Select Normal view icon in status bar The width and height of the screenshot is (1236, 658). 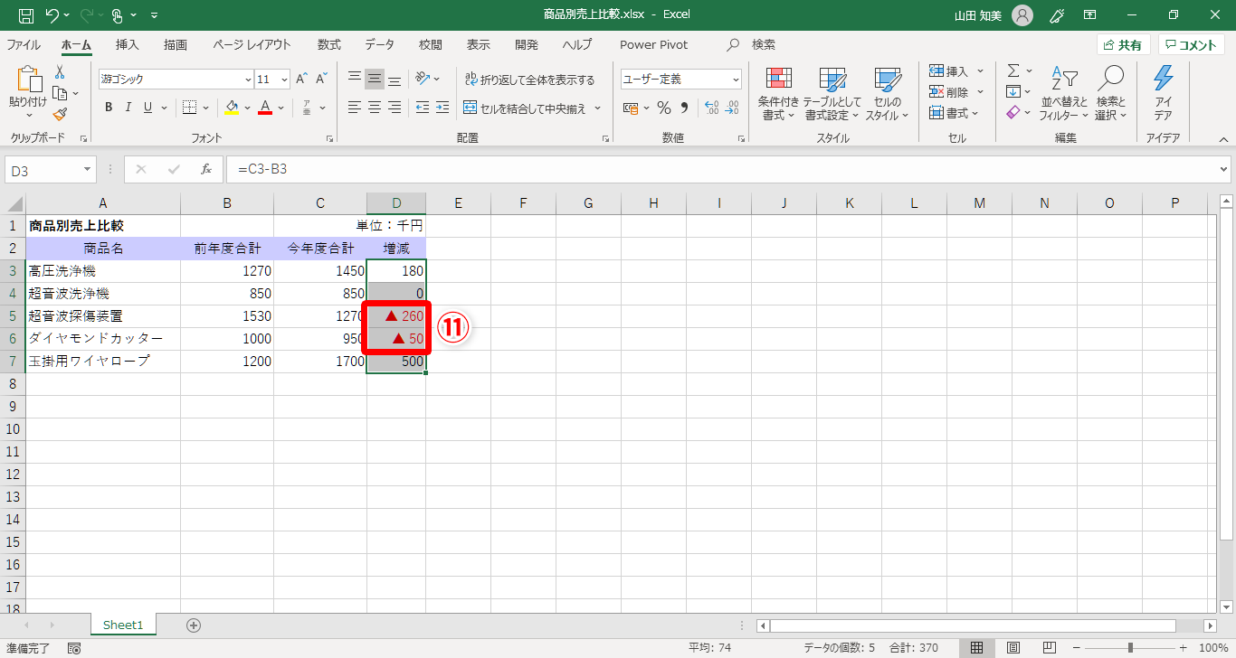coord(977,648)
